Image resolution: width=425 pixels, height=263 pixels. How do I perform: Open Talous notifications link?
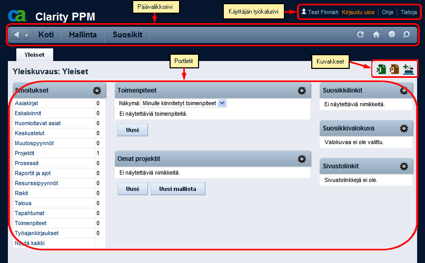pyautogui.click(x=23, y=203)
